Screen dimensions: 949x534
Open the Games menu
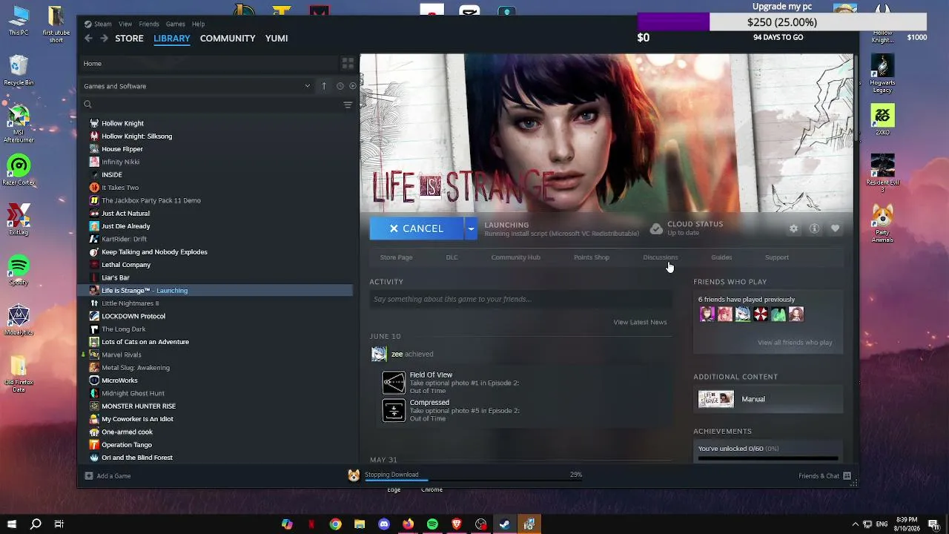176,24
